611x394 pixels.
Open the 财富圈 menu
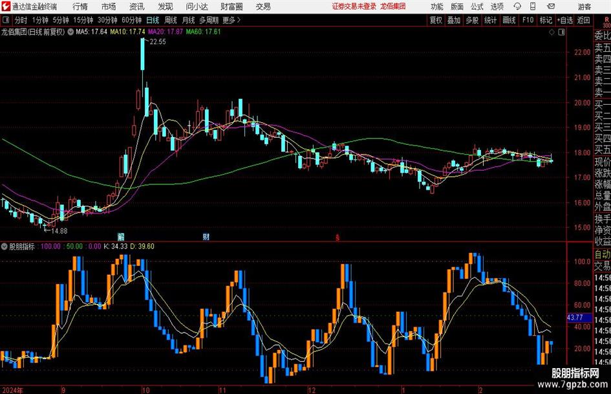tap(231, 6)
